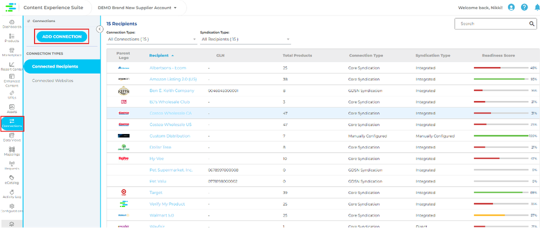The height and width of the screenshot is (228, 540).
Task: Open Requests in the sidebar
Action: 12,166
